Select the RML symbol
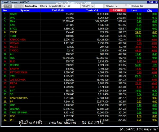Screen dimensions: 159x132 pos(12,58)
